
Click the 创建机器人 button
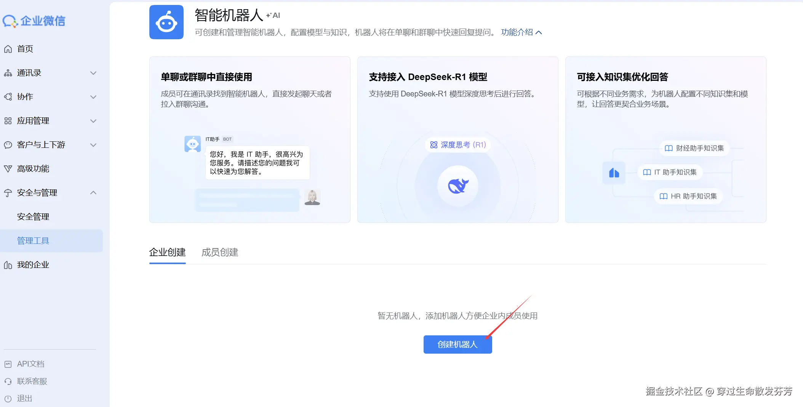pos(457,345)
